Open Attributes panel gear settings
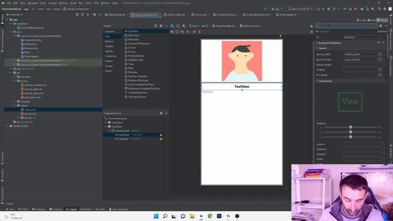This screenshot has height=221, width=393. click(x=381, y=26)
